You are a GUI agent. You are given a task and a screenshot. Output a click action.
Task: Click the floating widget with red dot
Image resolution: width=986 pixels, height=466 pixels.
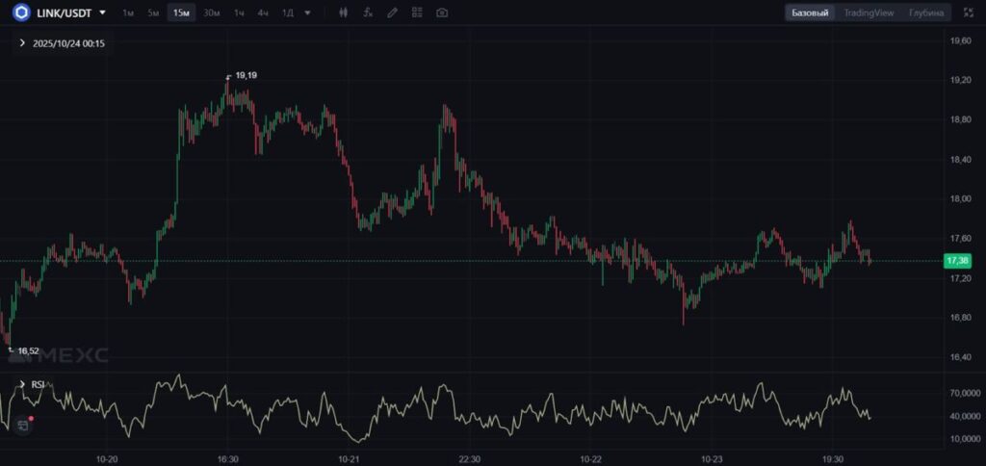pyautogui.click(x=23, y=424)
